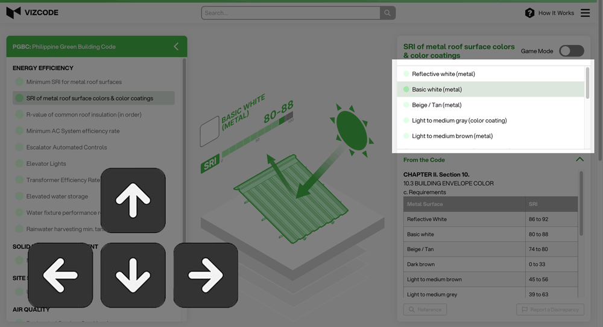603x327 pixels.
Task: Collapse the PGBC sidebar panel chevron
Action: (x=176, y=46)
